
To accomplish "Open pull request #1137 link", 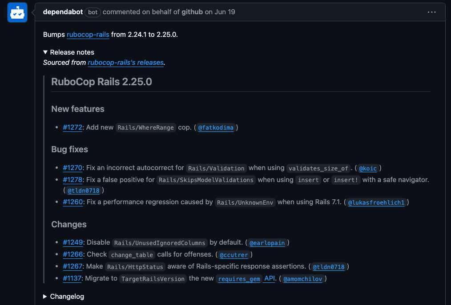I will [x=72, y=278].
